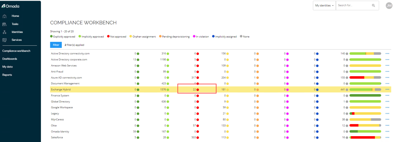Screen dimensions: 396x142
Task: Open the Identities icon in sidebar
Action: coord(5,32)
